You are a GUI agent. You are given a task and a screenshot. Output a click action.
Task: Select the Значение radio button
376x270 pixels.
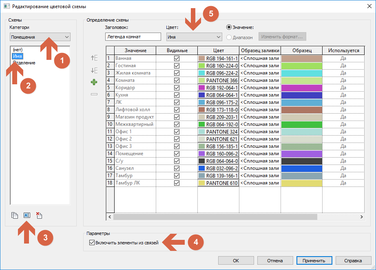coord(229,27)
